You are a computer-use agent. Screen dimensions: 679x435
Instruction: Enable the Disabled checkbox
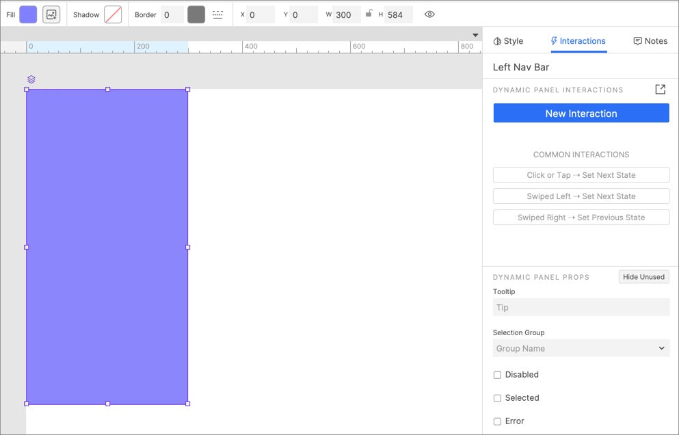(x=497, y=375)
